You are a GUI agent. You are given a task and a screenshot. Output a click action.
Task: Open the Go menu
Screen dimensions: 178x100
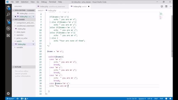[38, 2]
